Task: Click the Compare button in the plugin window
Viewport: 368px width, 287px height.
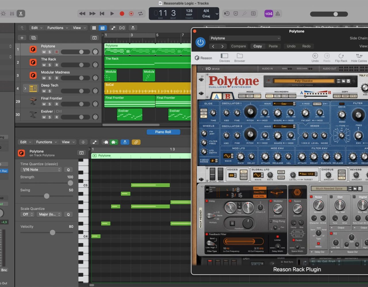Action: tap(239, 46)
